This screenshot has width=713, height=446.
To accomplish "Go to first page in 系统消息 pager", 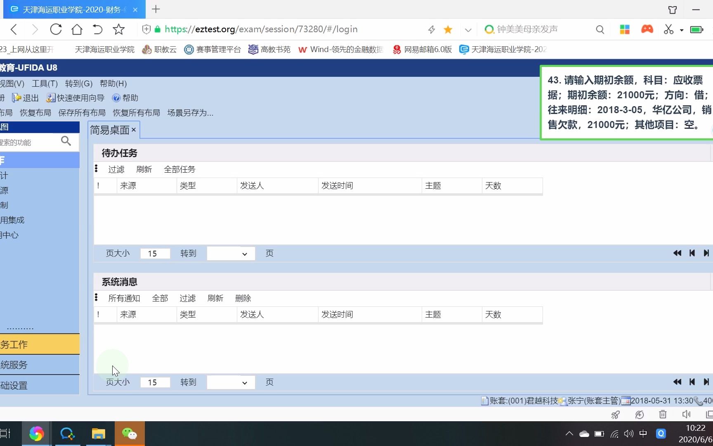I will point(677,382).
